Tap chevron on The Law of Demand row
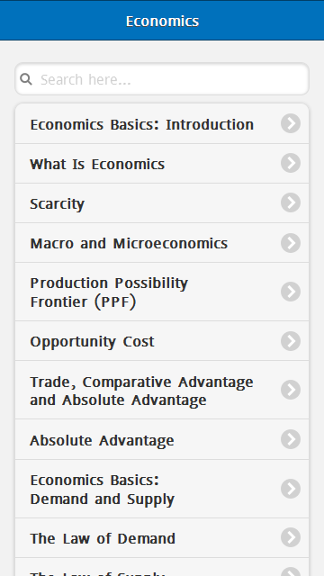This screenshot has width=324, height=576. [291, 537]
